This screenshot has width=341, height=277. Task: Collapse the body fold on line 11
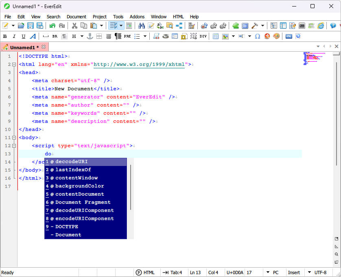pyautogui.click(x=14, y=137)
